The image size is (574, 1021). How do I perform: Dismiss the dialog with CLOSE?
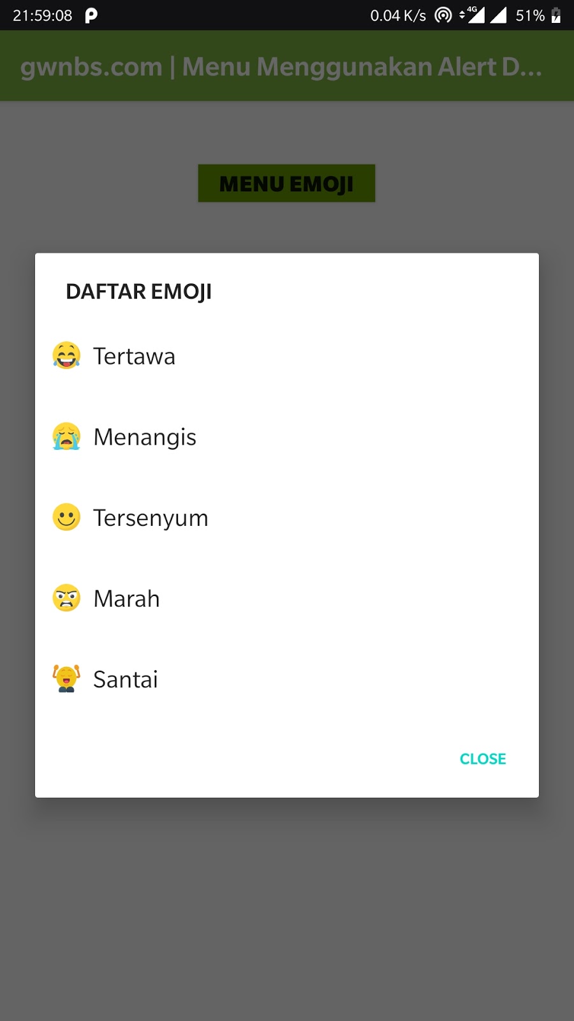click(x=483, y=759)
